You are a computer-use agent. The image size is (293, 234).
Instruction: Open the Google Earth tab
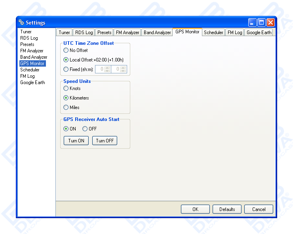point(259,33)
